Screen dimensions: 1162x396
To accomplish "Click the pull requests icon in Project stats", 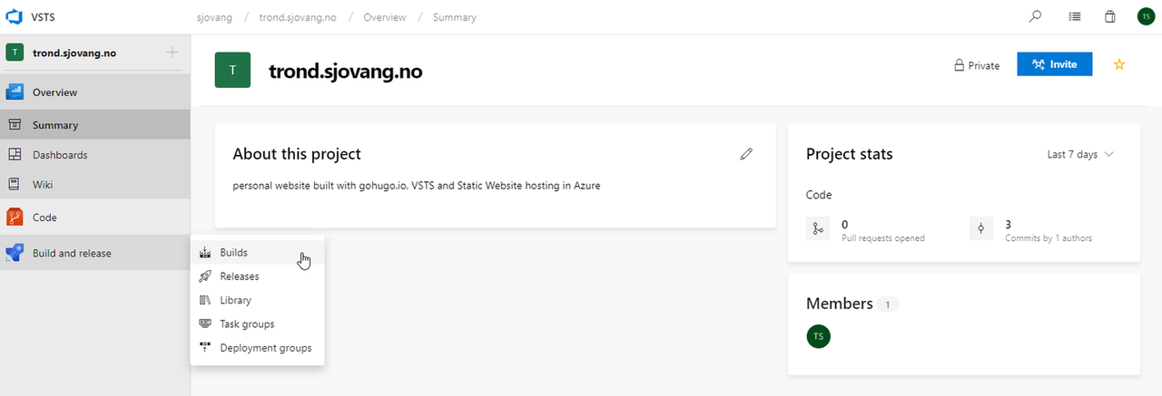I will [818, 229].
